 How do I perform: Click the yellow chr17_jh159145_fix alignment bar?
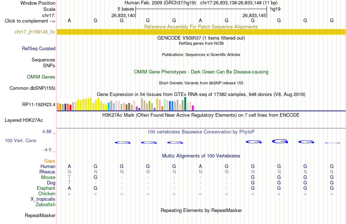coord(201,32)
